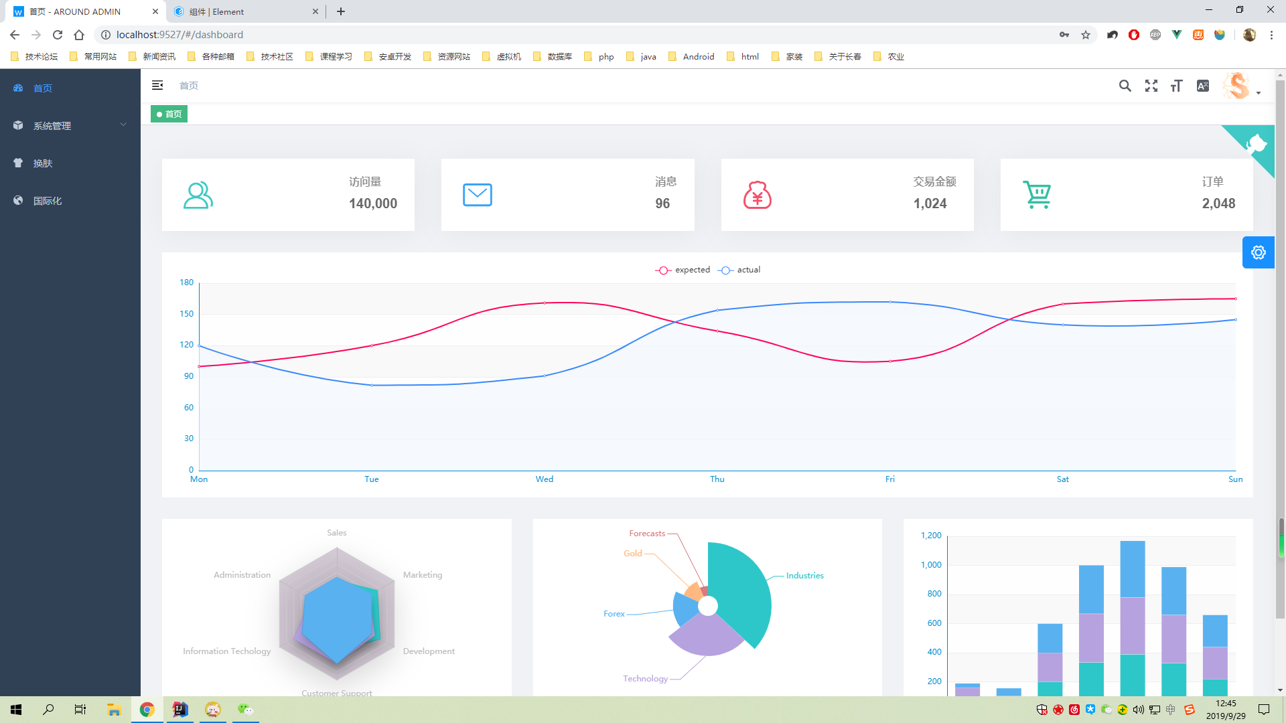
Task: Toggle fullscreen mode icon
Action: [1151, 86]
